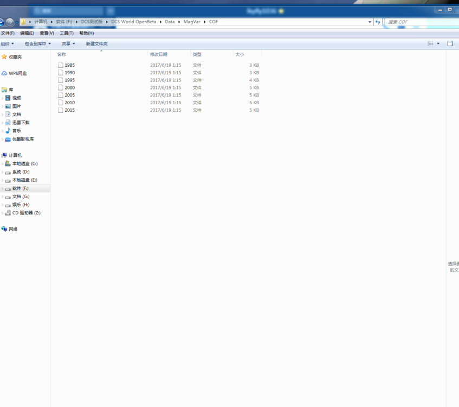Click the forward navigation arrow
The height and width of the screenshot is (407, 459).
click(x=10, y=22)
